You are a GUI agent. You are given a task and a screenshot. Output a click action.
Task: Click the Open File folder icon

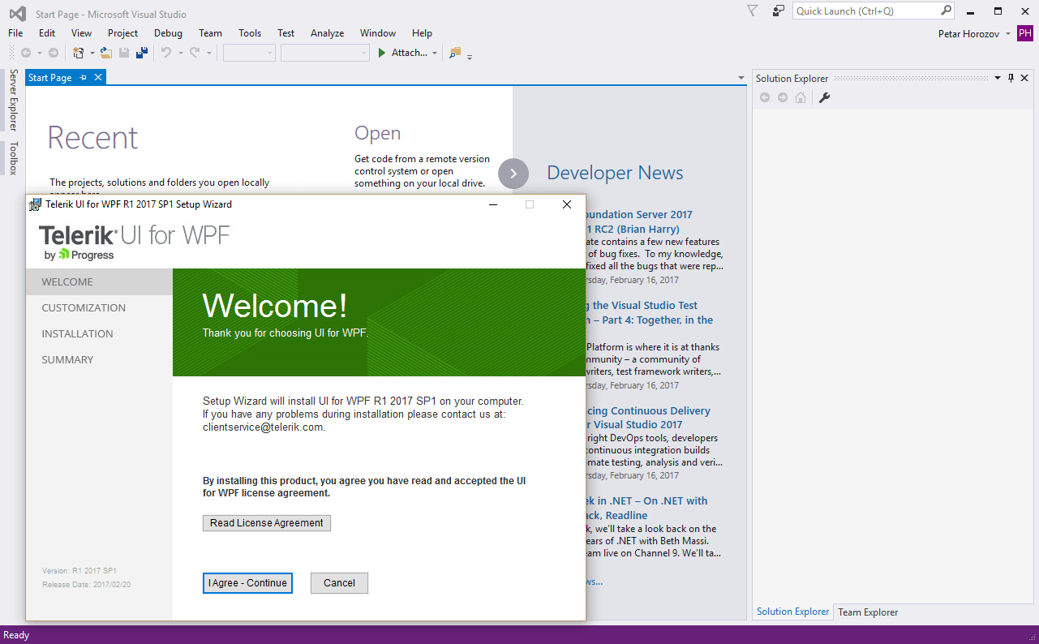106,53
